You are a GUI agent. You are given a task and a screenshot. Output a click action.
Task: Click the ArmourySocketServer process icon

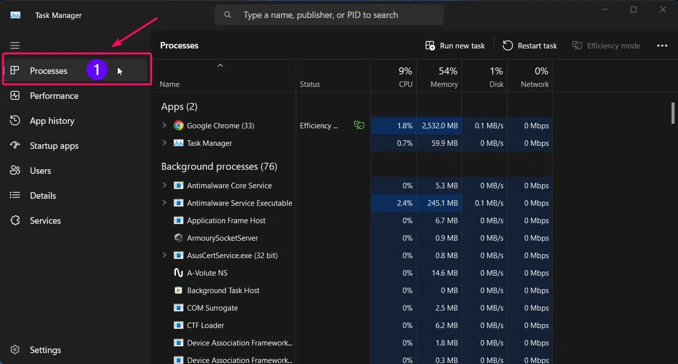pos(178,238)
